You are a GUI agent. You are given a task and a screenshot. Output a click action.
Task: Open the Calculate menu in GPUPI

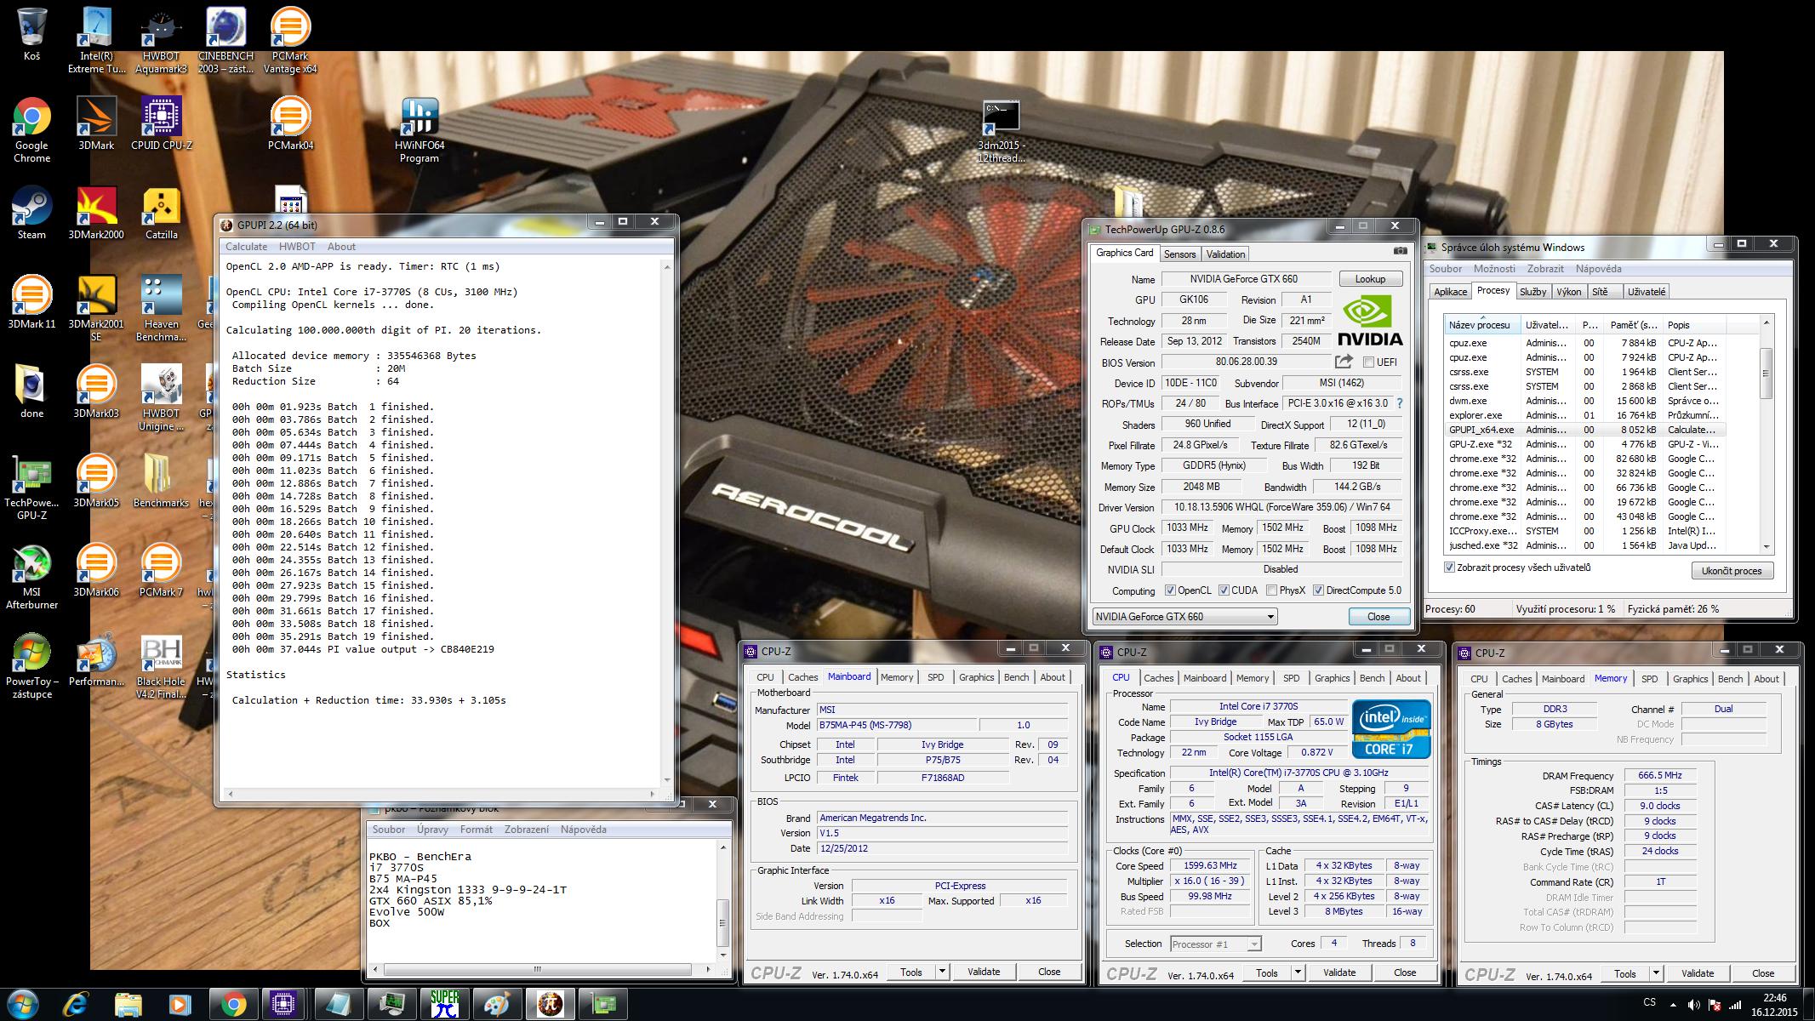point(246,247)
